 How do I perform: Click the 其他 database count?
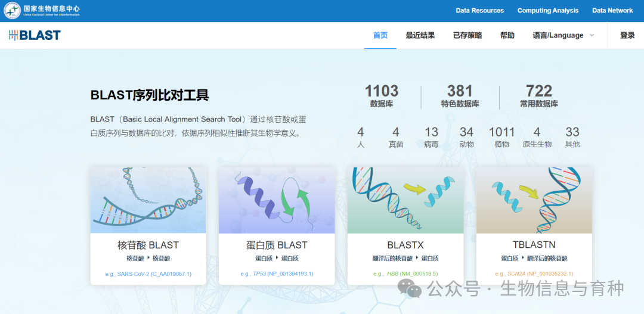(572, 138)
